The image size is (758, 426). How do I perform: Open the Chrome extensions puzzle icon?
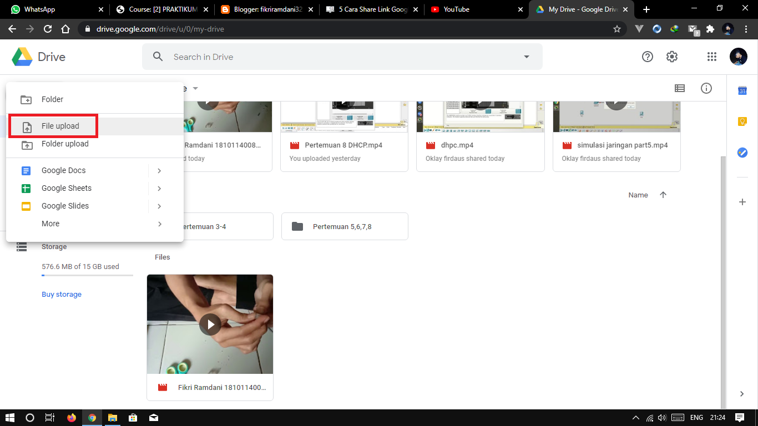pyautogui.click(x=710, y=29)
